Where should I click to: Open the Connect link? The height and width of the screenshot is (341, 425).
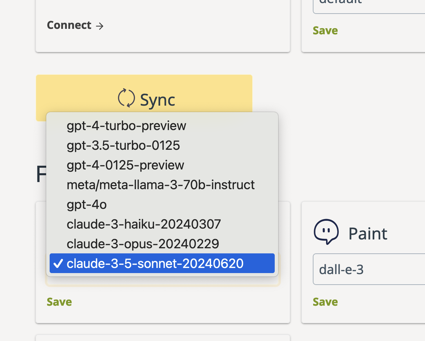click(69, 25)
